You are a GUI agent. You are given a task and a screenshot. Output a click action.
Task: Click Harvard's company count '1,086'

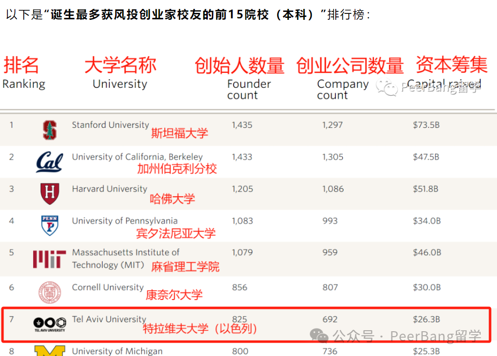[333, 189]
